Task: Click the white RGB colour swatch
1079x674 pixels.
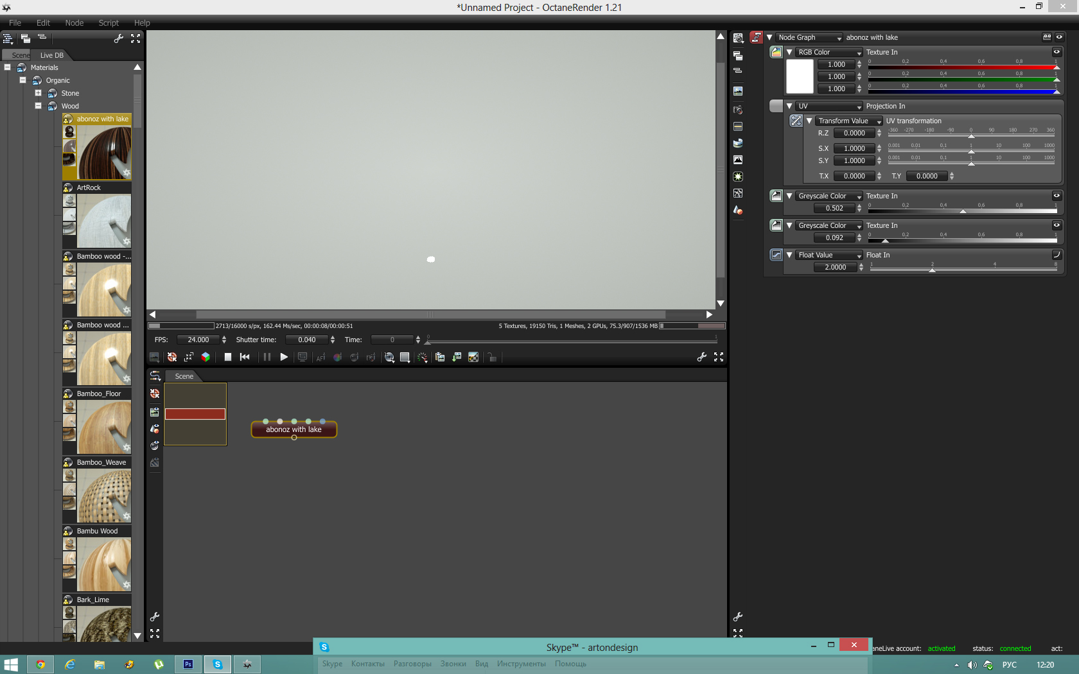Action: (800, 76)
